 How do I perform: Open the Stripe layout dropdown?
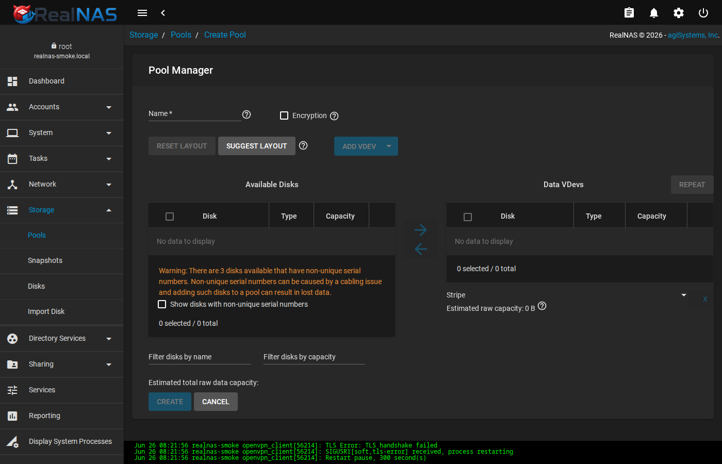[567, 295]
